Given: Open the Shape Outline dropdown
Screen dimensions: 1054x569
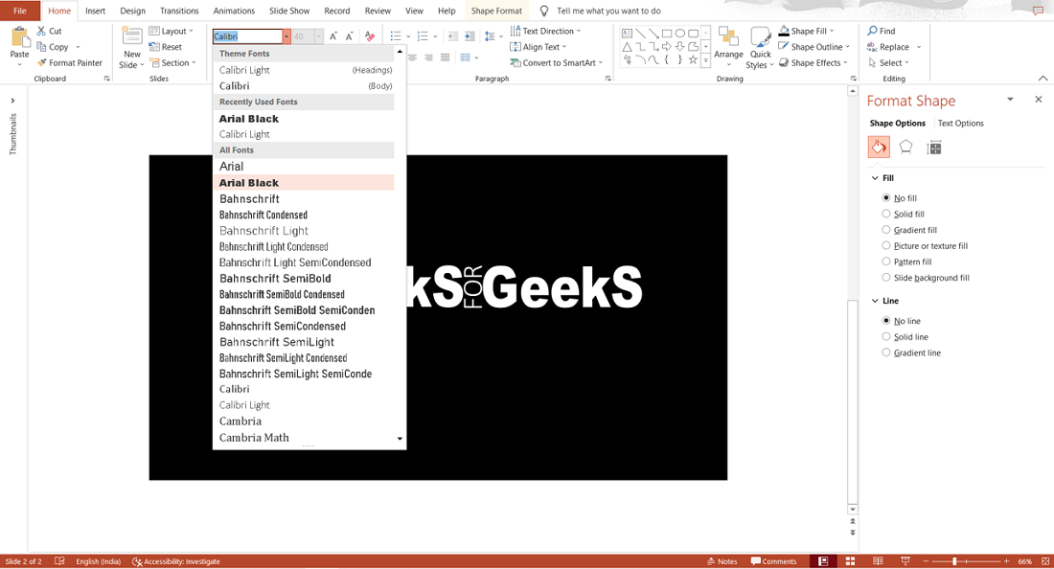Looking at the screenshot, I should [x=814, y=47].
